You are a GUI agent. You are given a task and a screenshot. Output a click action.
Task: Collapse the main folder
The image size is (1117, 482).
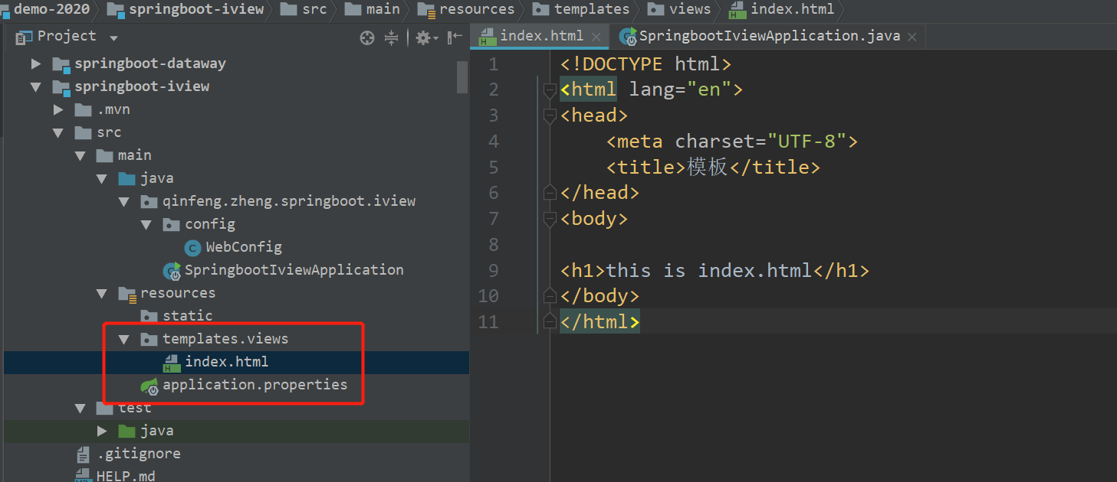(x=80, y=155)
